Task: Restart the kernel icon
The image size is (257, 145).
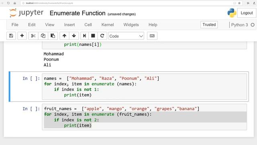Action: click(102, 36)
